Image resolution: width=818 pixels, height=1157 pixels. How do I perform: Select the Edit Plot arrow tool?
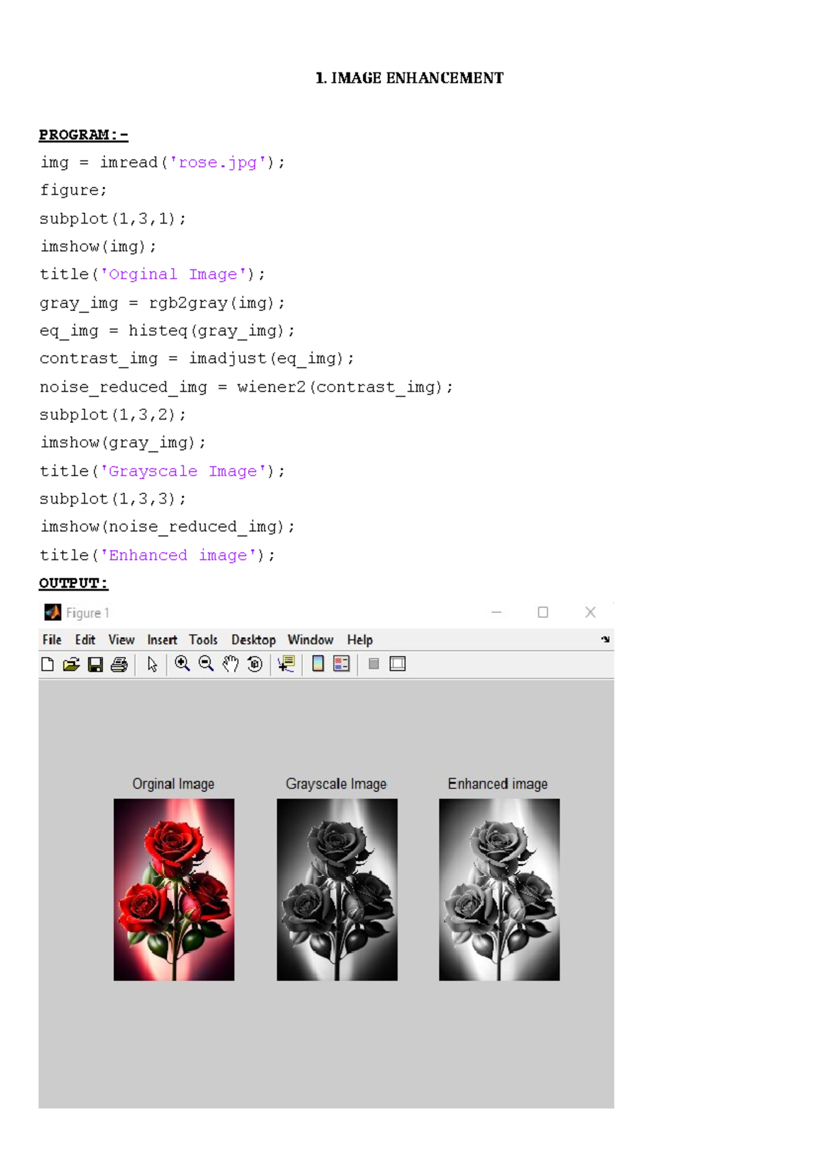pos(152,664)
